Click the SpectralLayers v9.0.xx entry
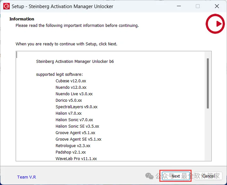This screenshot has width=227, height=185. tap(76, 107)
